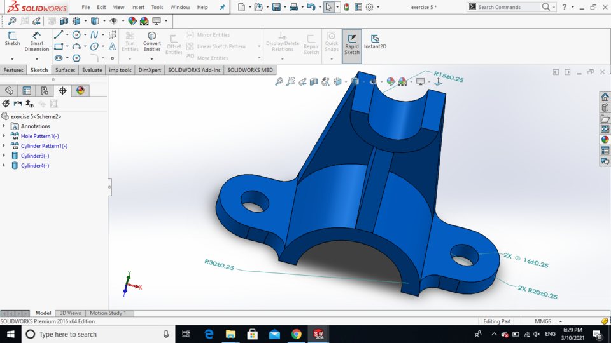This screenshot has height=343, width=611.
Task: Select the Sketch Text tool
Action: pyautogui.click(x=112, y=46)
